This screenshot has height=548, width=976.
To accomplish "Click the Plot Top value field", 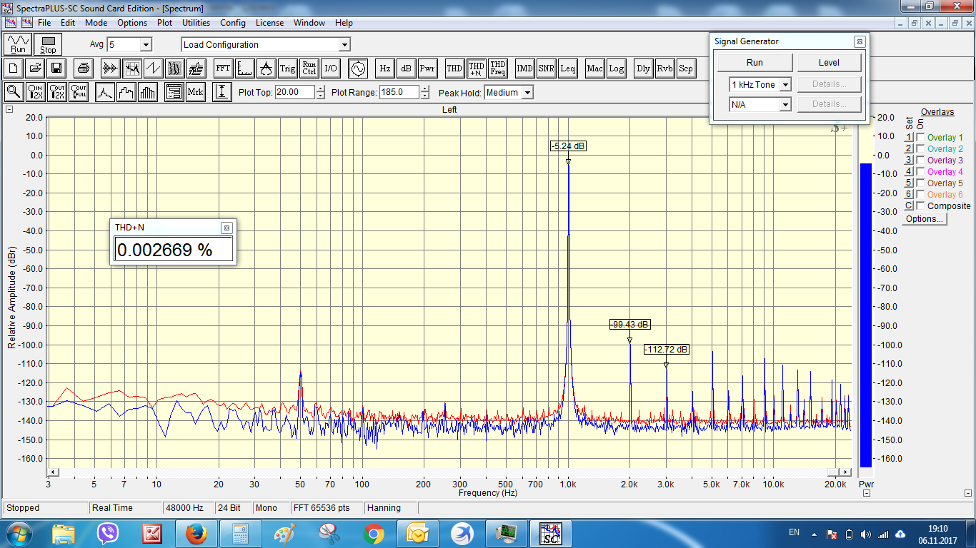I will coord(294,92).
